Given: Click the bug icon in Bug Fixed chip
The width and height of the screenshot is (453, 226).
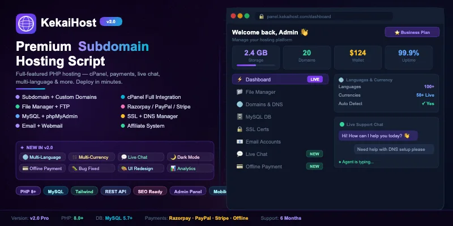Looking at the screenshot, I should pyautogui.click(x=75, y=168).
